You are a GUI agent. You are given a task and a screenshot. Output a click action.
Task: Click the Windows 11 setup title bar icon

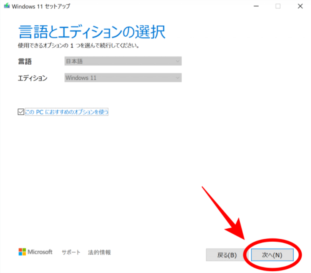(x=7, y=6)
